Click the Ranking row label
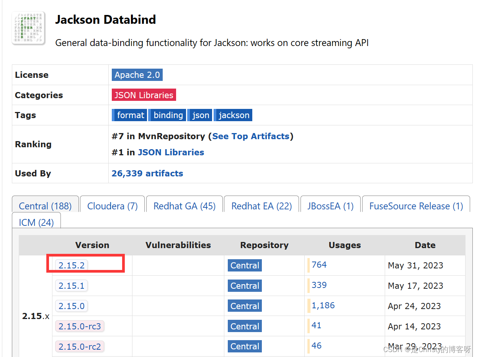This screenshot has width=477, height=357. [33, 144]
